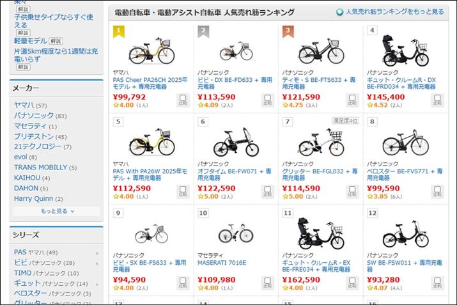
Task: Click the star rating of ベロスター BE-FVS771
Action: tap(378, 197)
